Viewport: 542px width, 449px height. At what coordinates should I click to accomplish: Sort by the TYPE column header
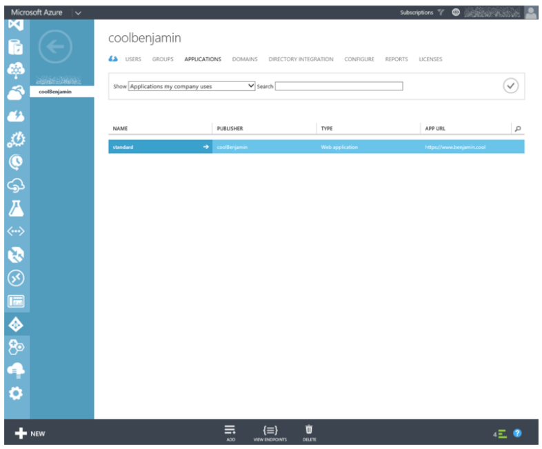[327, 128]
